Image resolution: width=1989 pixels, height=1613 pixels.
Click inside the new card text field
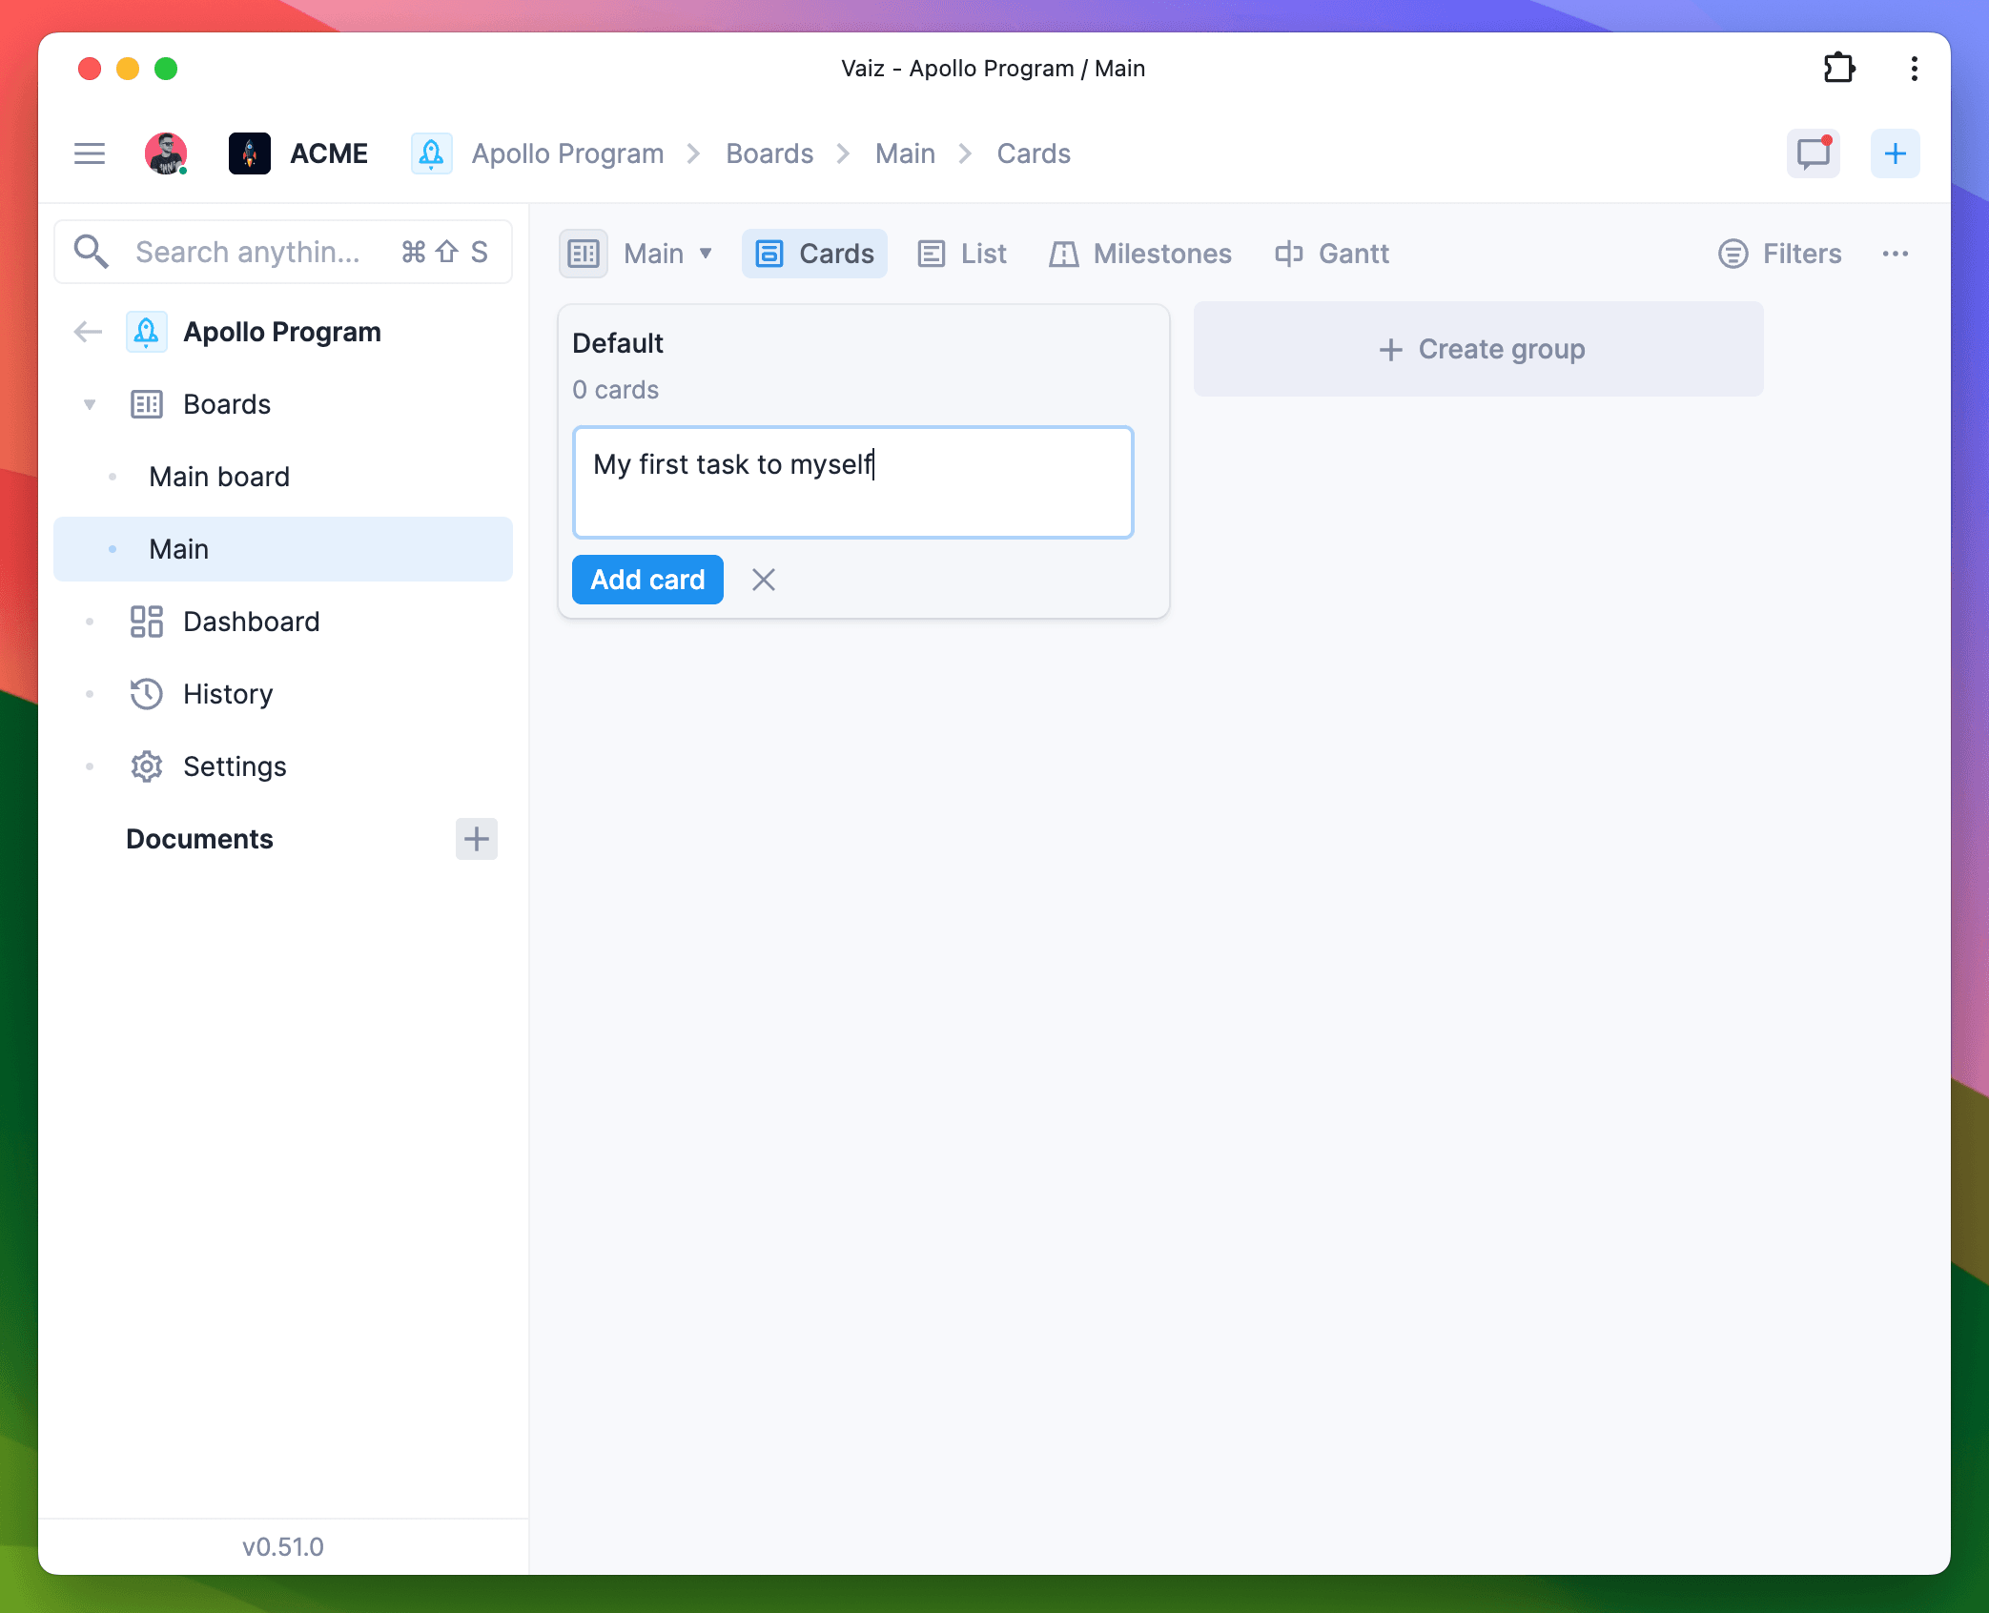tap(852, 482)
